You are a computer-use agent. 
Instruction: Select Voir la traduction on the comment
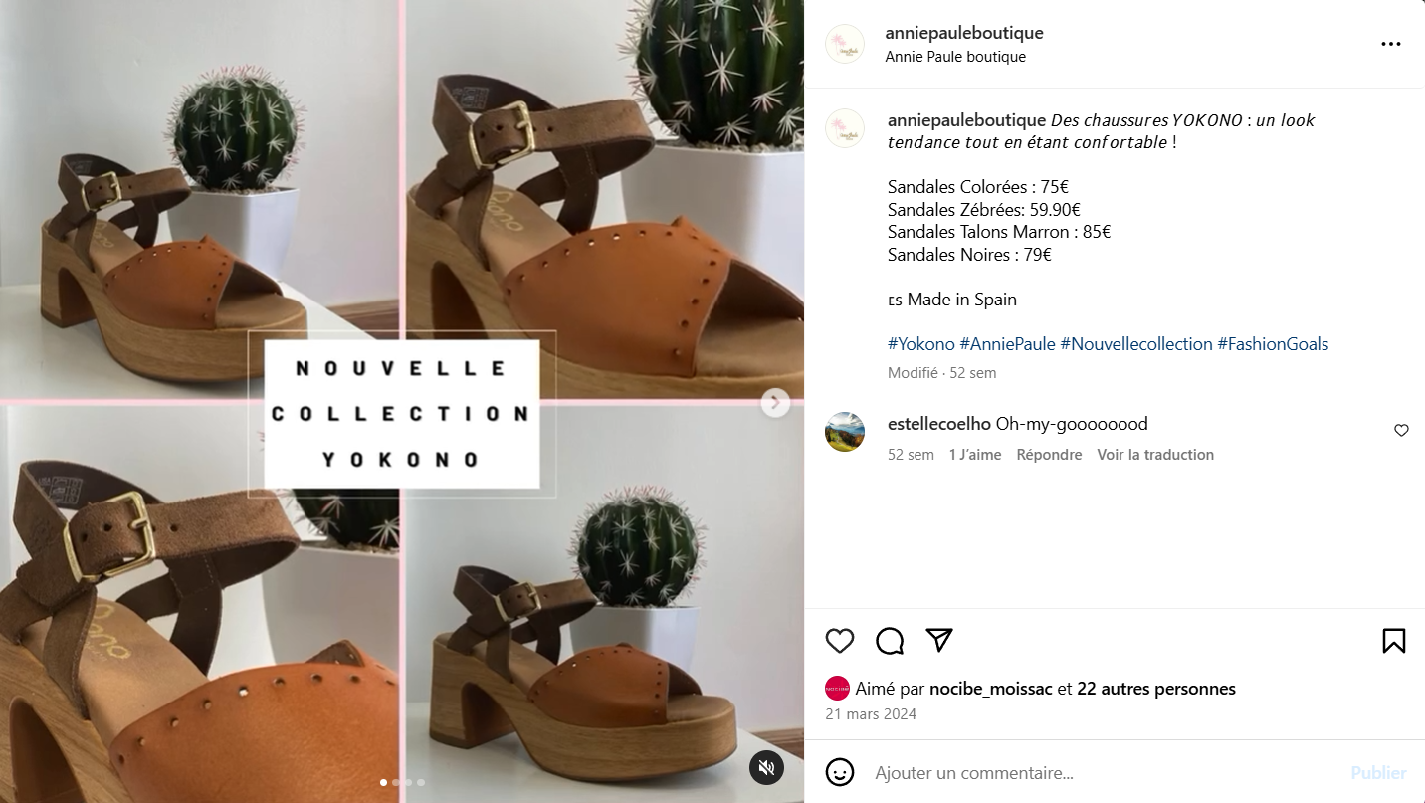coord(1155,455)
